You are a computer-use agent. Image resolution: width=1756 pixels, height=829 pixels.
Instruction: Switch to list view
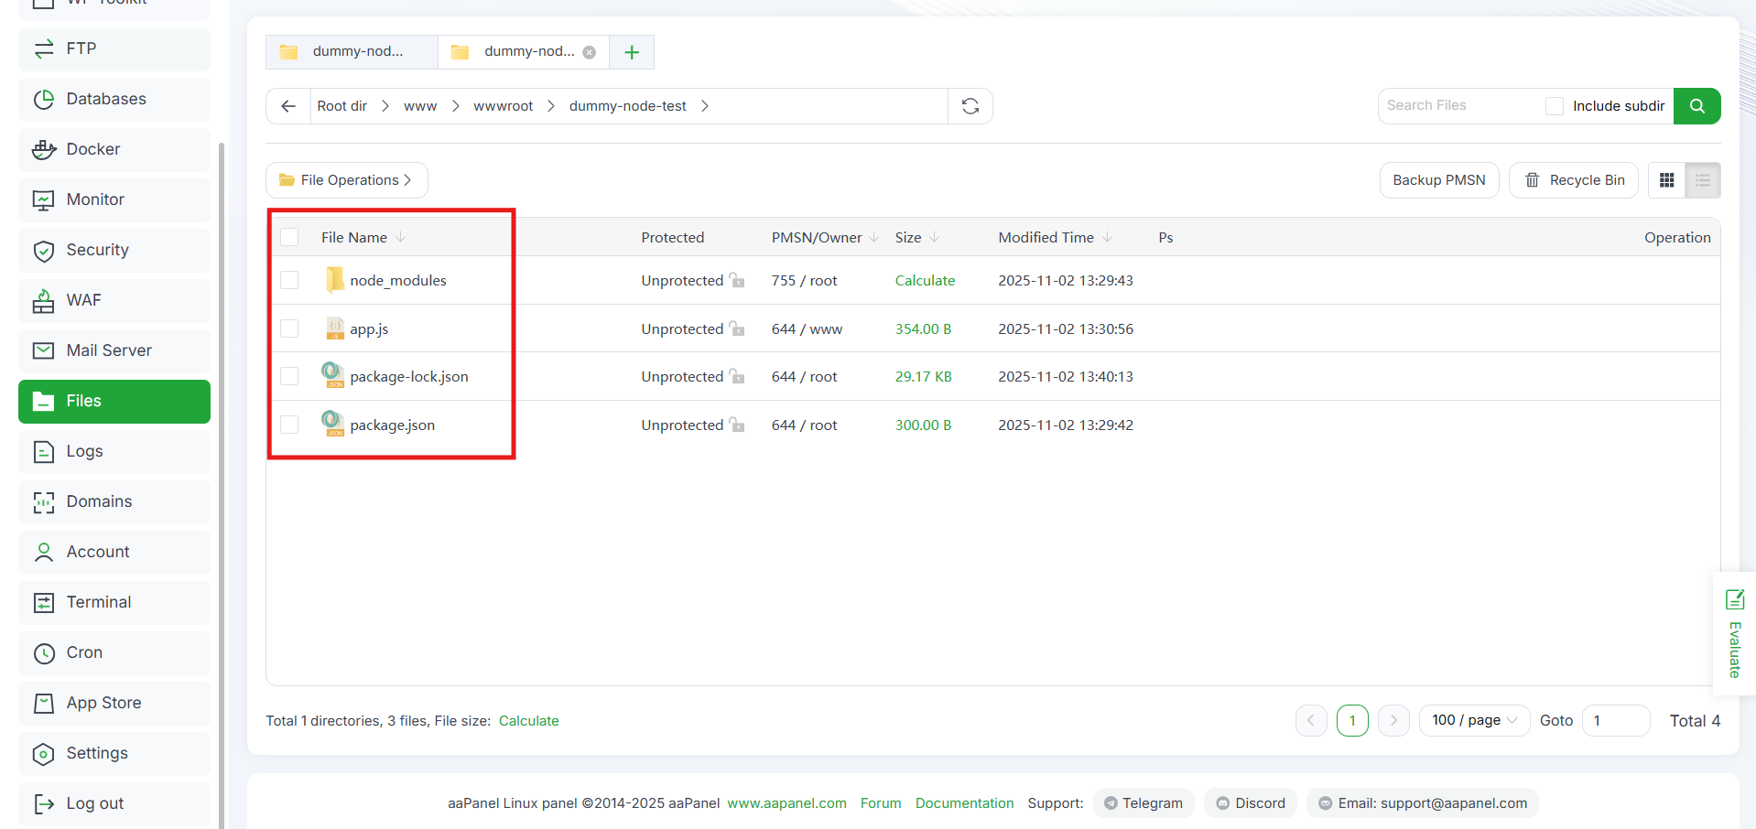[x=1703, y=180]
